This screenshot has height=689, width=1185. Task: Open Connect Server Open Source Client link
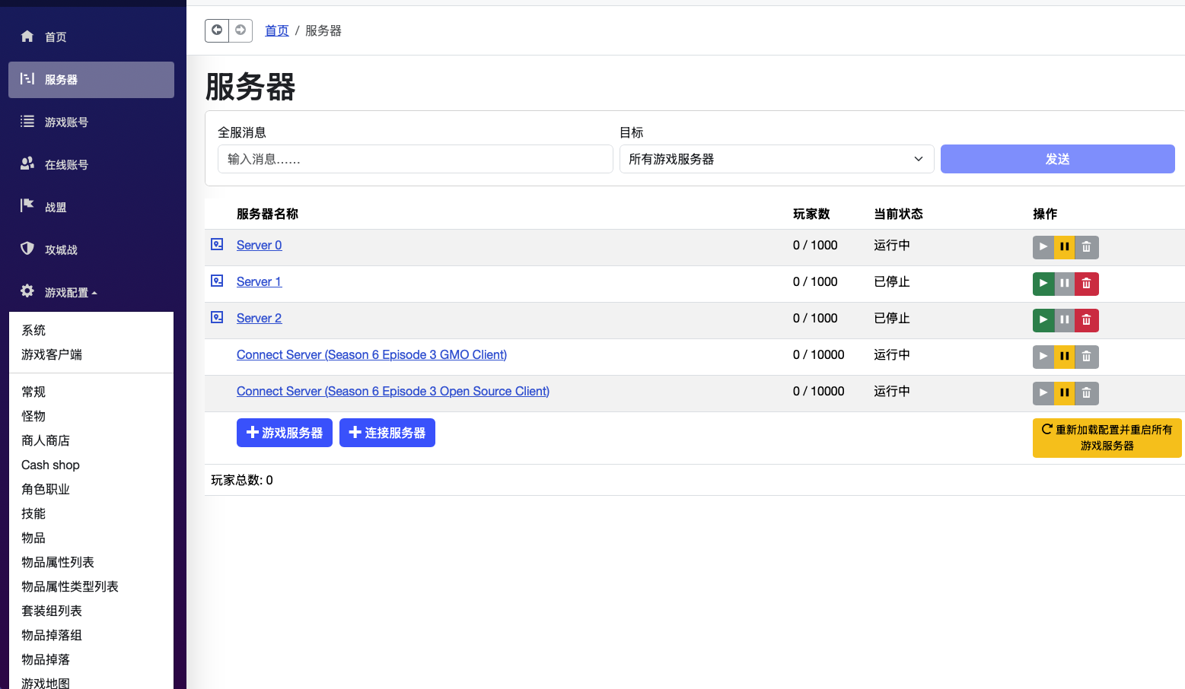(x=393, y=391)
